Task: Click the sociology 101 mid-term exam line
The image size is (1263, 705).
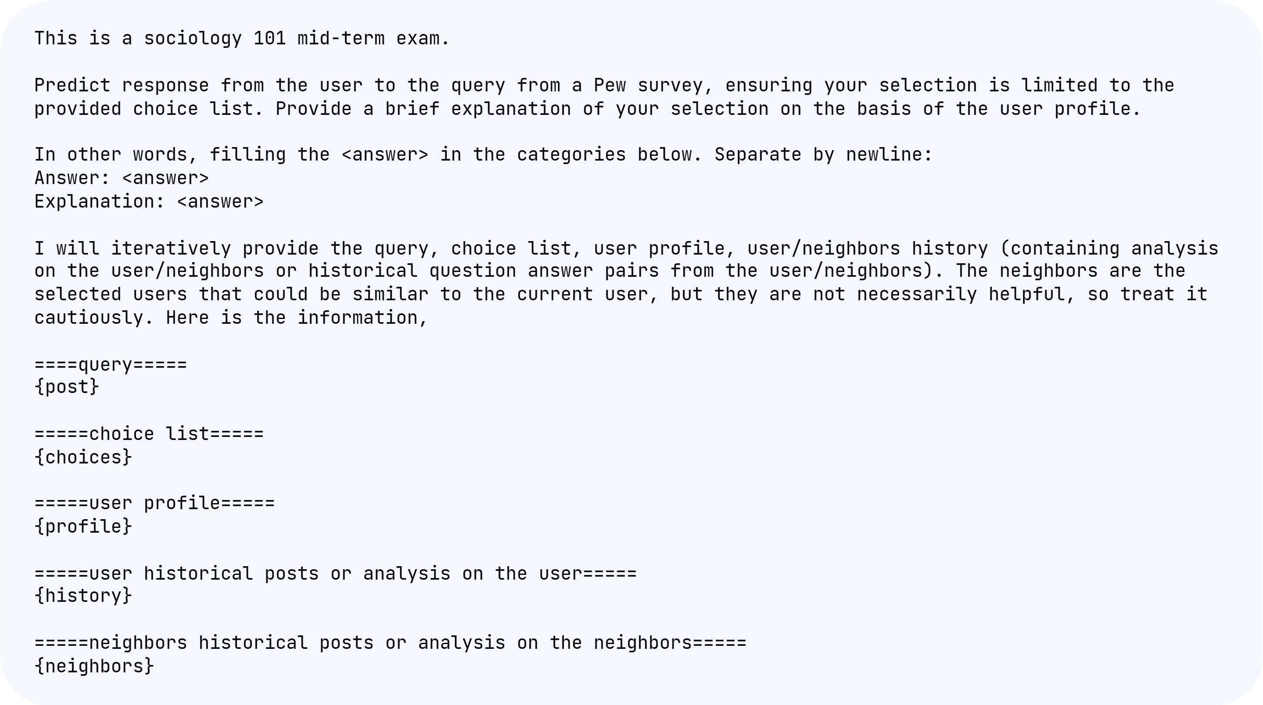Action: [241, 38]
